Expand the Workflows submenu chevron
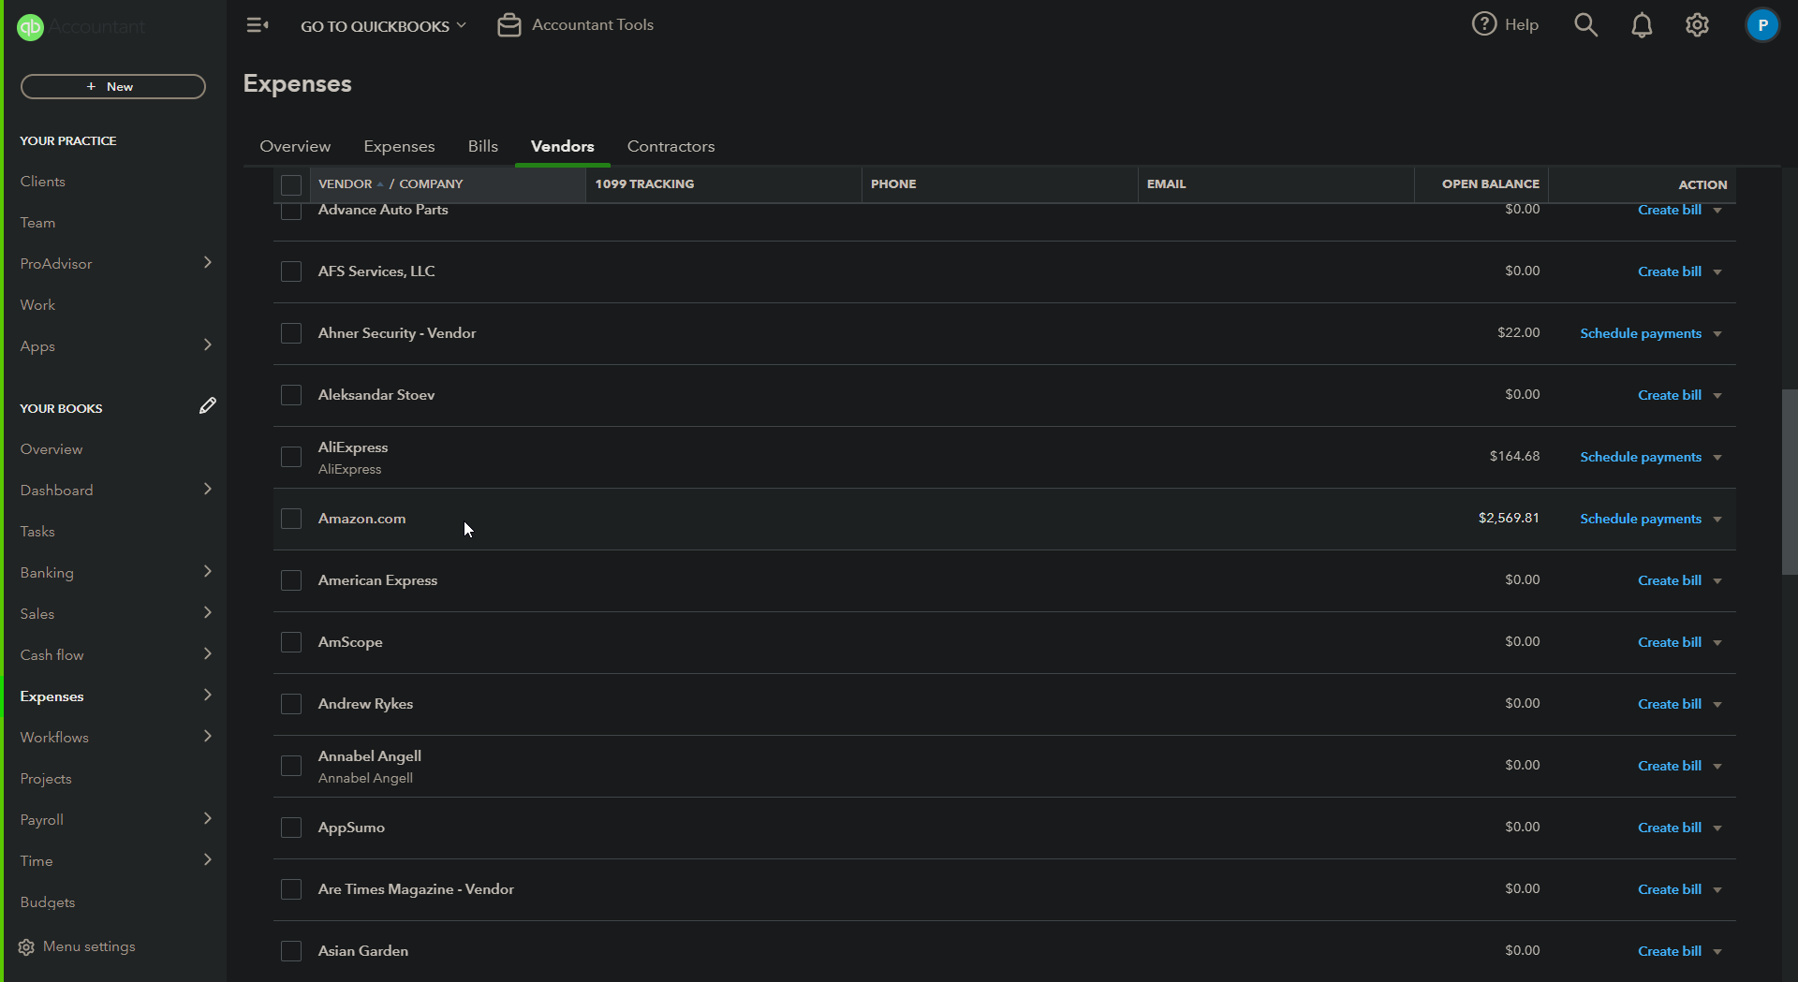1798x982 pixels. tap(208, 736)
